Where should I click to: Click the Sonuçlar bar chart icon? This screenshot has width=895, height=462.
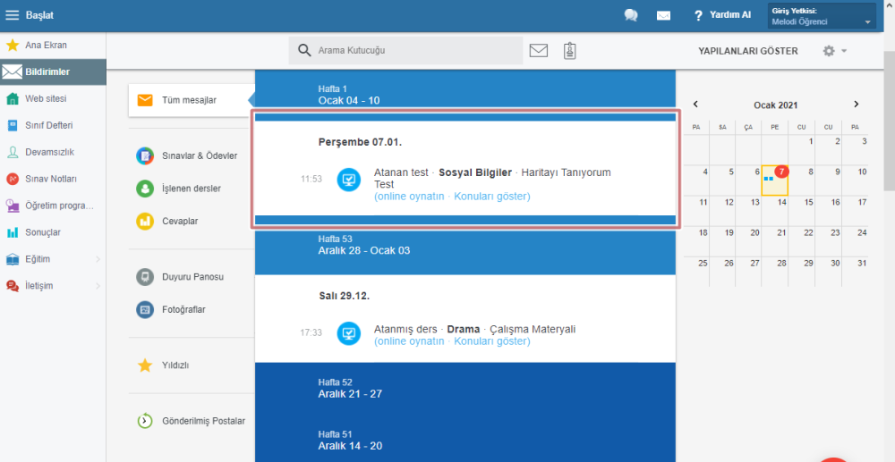click(x=13, y=232)
